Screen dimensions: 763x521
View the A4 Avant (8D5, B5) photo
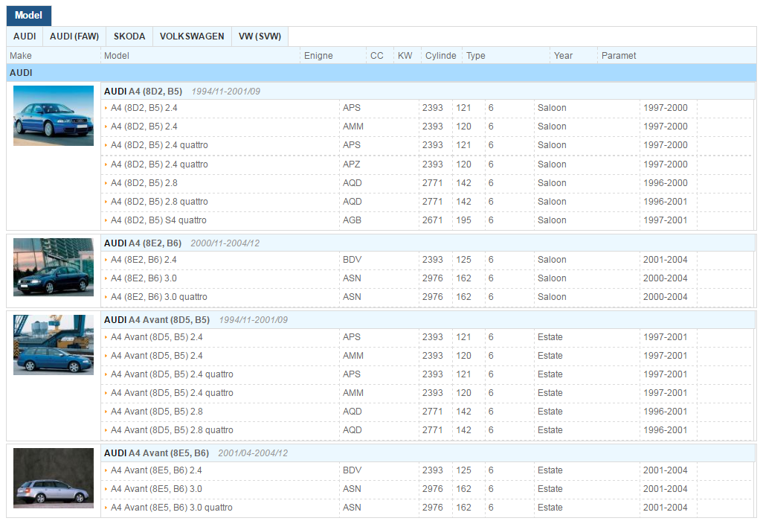click(x=54, y=345)
